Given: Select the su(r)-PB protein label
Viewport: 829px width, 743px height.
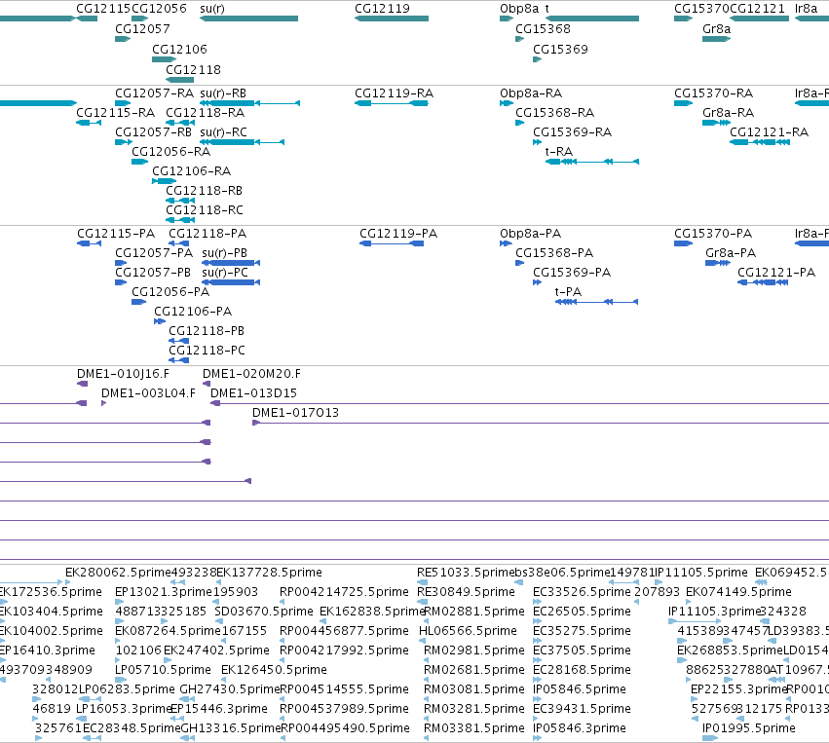Looking at the screenshot, I should (x=224, y=253).
